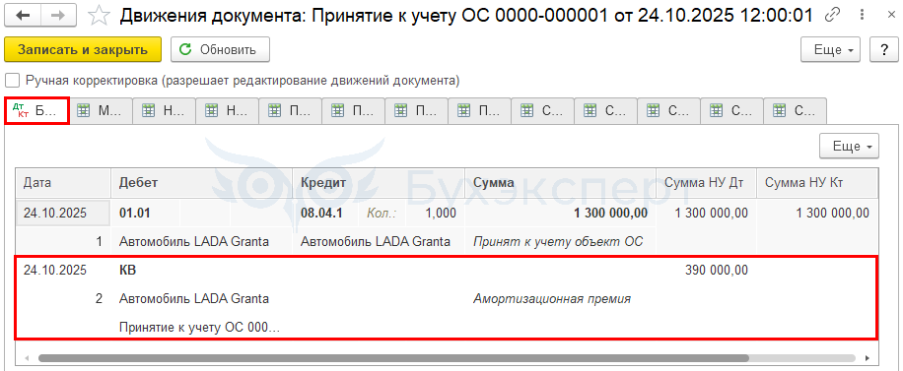Copy link using the chain icon

tap(832, 15)
